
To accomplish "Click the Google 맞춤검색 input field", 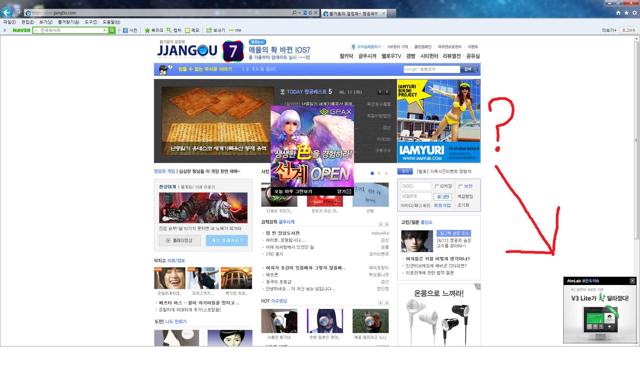I will [432, 69].
